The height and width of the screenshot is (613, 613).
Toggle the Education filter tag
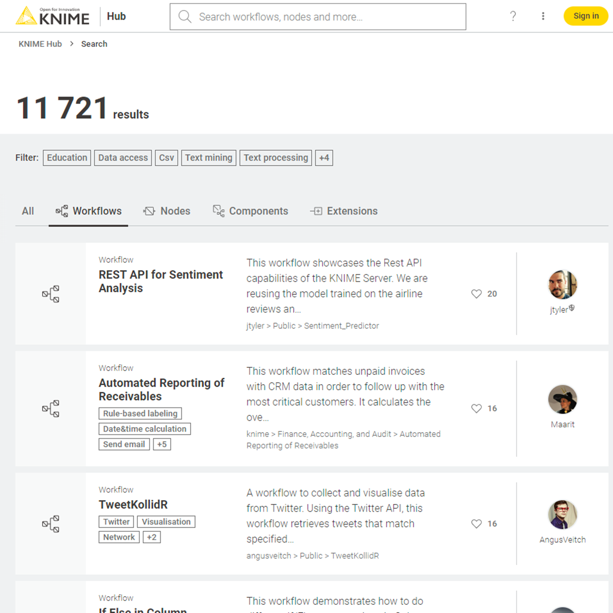67,158
